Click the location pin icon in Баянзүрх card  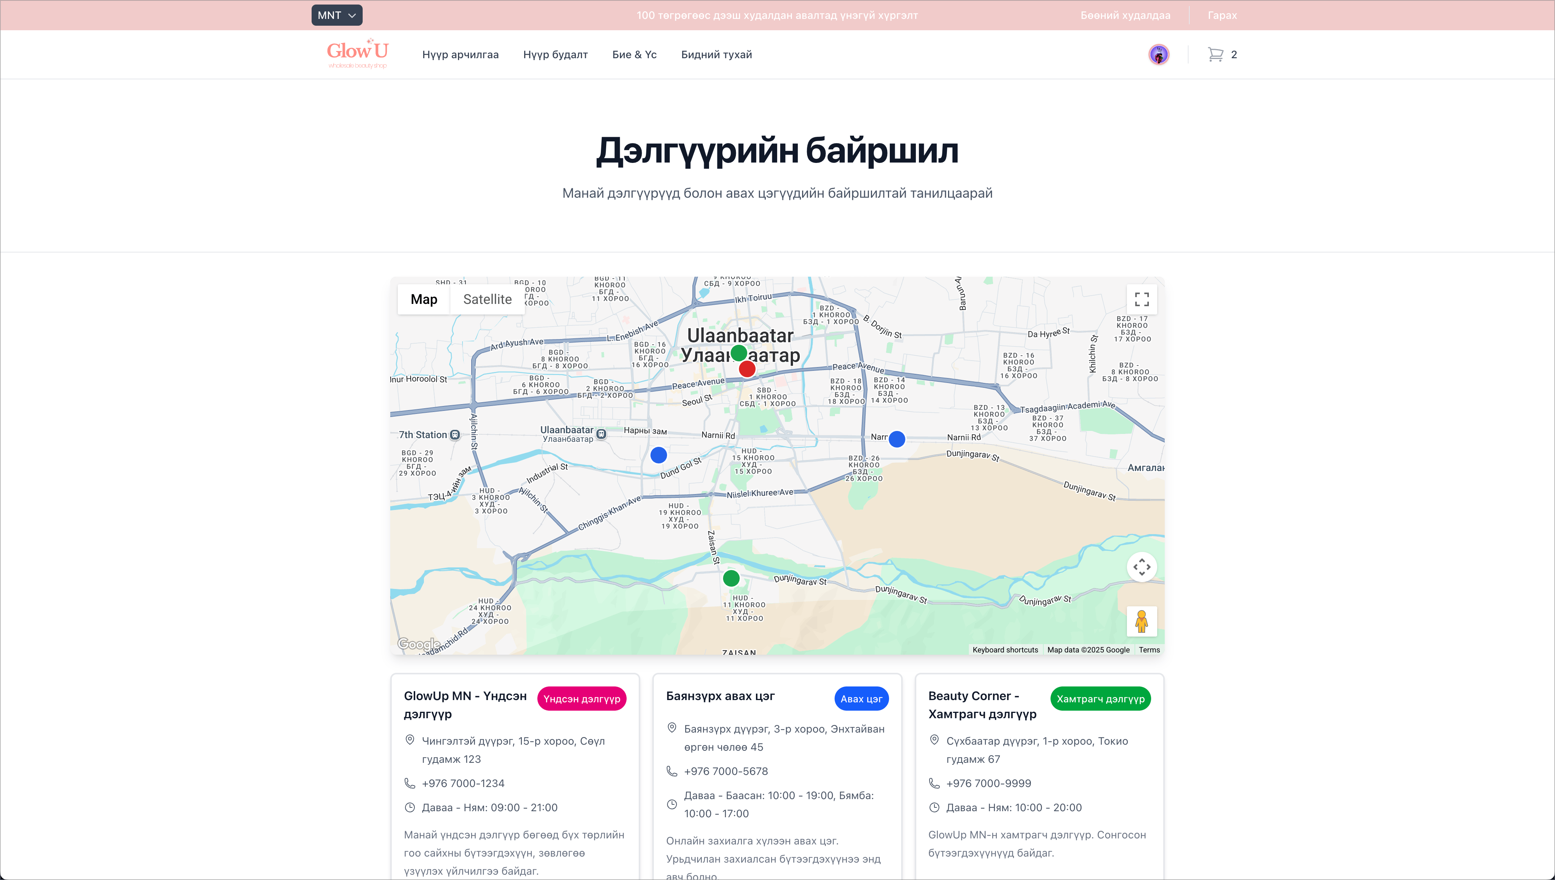click(x=672, y=728)
